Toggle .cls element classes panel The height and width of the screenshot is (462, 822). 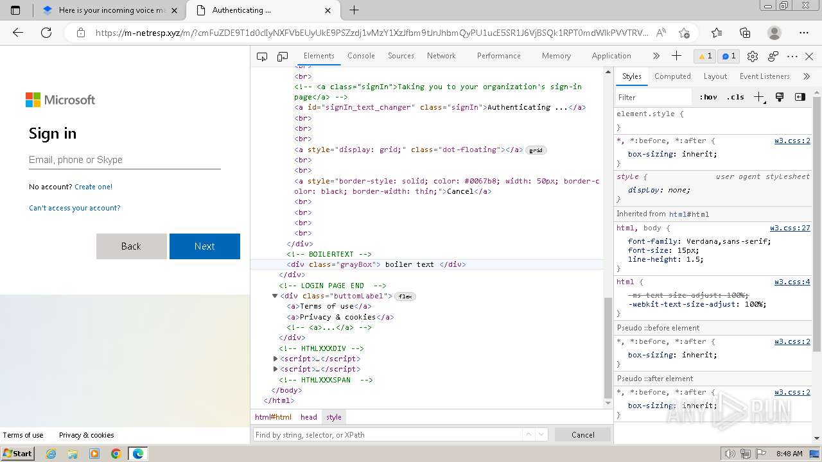[x=735, y=97]
